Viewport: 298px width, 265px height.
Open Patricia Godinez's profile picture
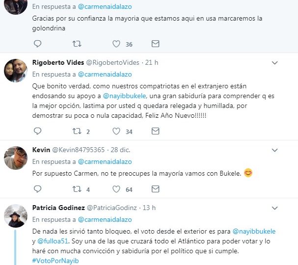(16, 216)
